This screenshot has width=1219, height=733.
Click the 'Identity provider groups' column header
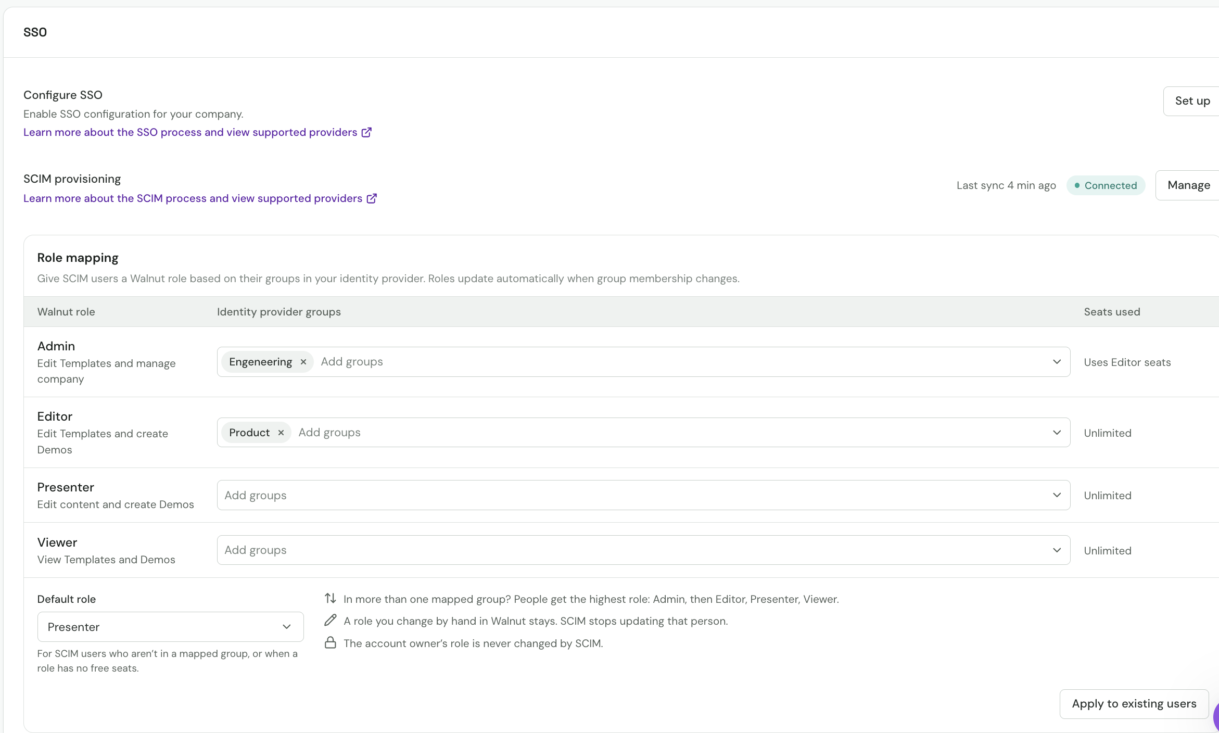click(279, 312)
